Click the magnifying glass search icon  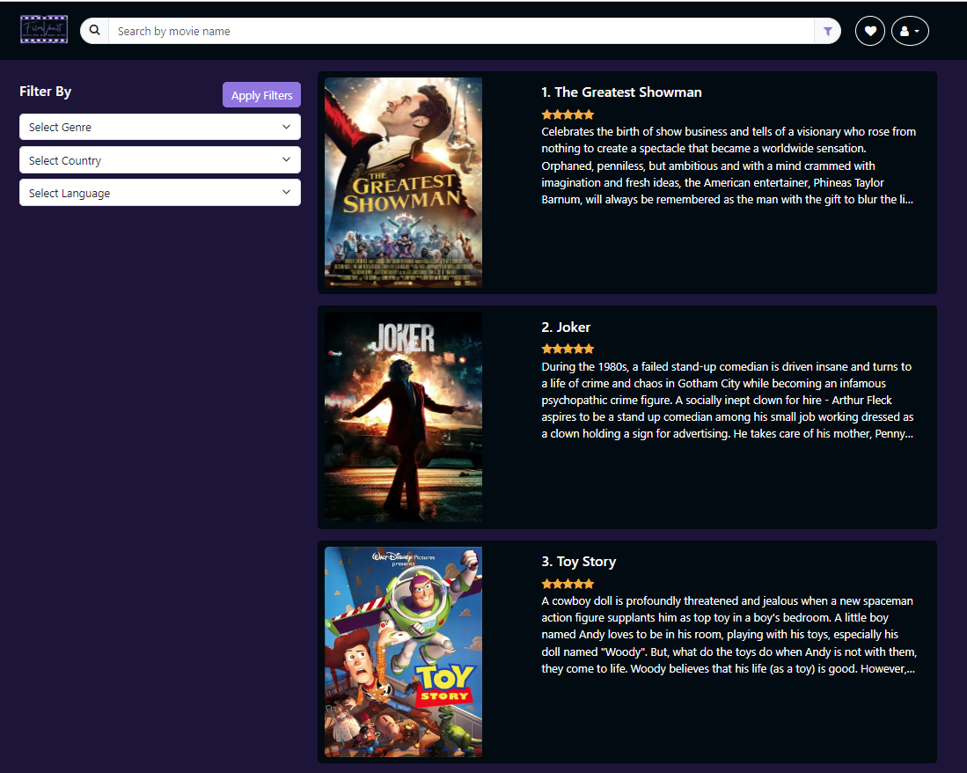[x=95, y=31]
